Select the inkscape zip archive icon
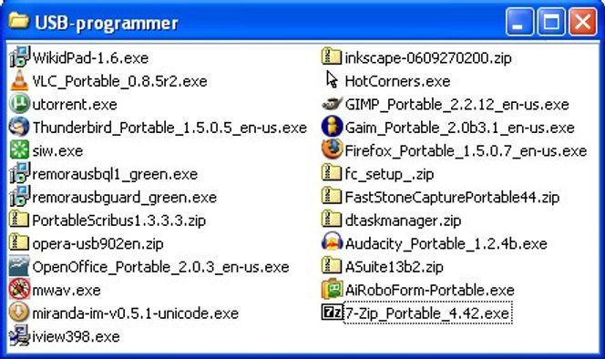 tap(332, 57)
